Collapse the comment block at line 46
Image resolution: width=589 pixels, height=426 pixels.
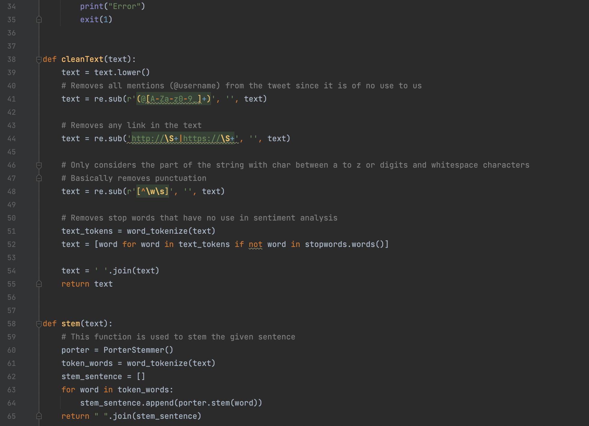click(x=39, y=165)
